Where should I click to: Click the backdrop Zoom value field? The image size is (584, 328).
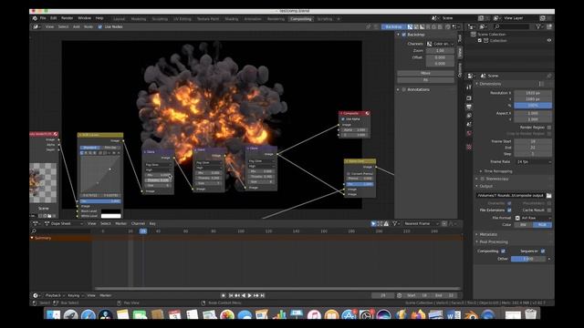(440, 51)
